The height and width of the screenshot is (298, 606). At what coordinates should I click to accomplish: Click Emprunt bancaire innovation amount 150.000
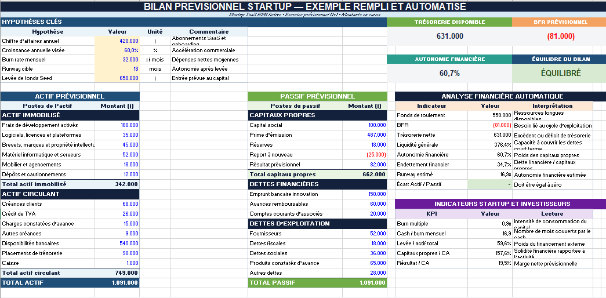point(364,194)
